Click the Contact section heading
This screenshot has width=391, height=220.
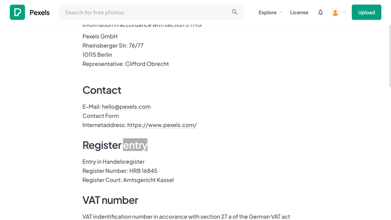click(x=102, y=90)
